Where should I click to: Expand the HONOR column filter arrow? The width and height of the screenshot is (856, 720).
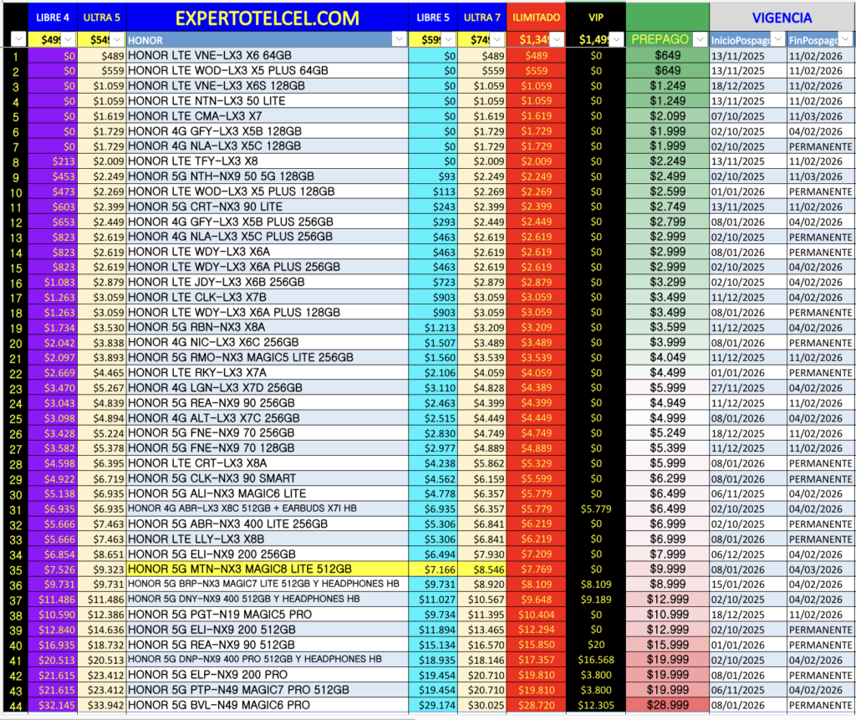pos(400,39)
